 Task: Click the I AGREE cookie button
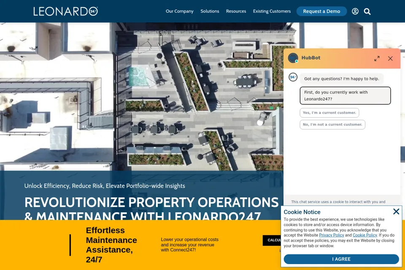pos(341,259)
